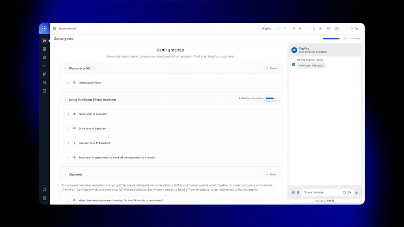Screen dimensions: 404x227
Task: Start voice input with the microphone icon
Action: point(356,192)
